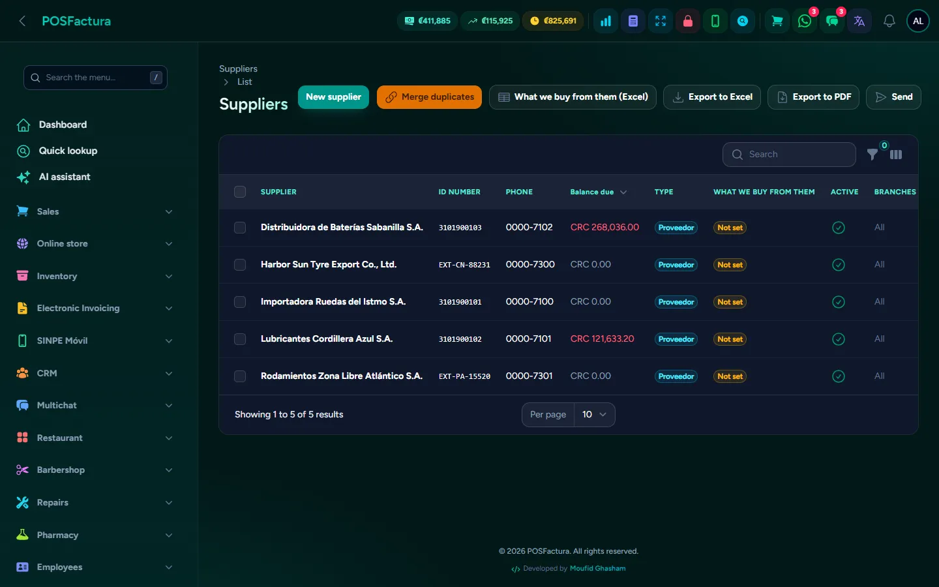
Task: Sort by the Balance due column
Action: click(x=598, y=192)
